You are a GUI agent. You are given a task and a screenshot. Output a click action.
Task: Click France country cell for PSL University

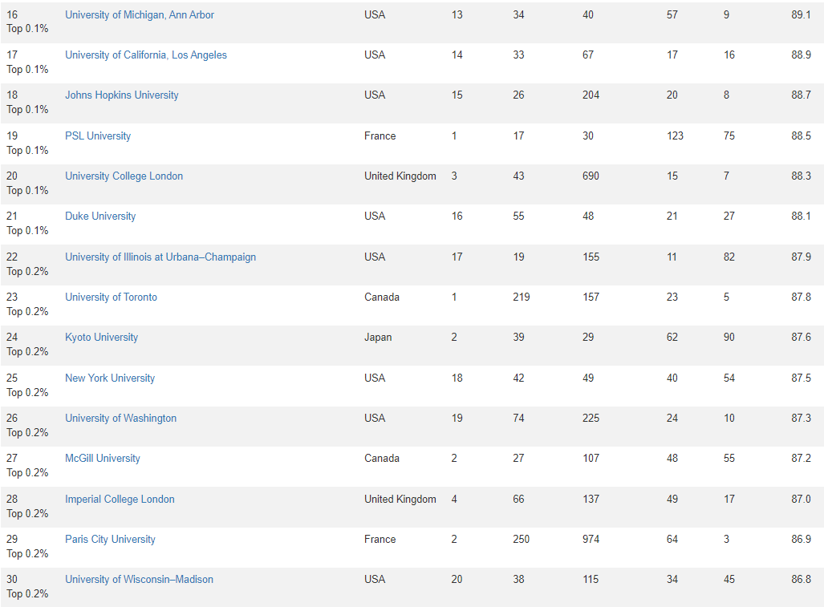[380, 136]
